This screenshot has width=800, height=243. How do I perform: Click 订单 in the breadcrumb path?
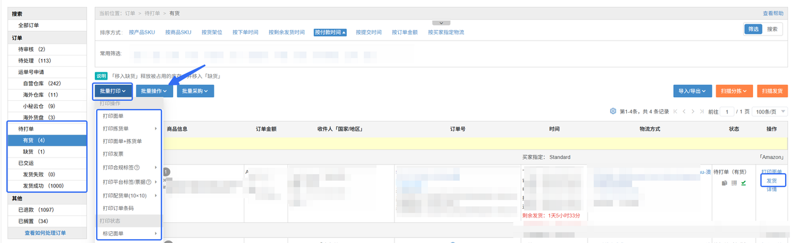(x=130, y=13)
